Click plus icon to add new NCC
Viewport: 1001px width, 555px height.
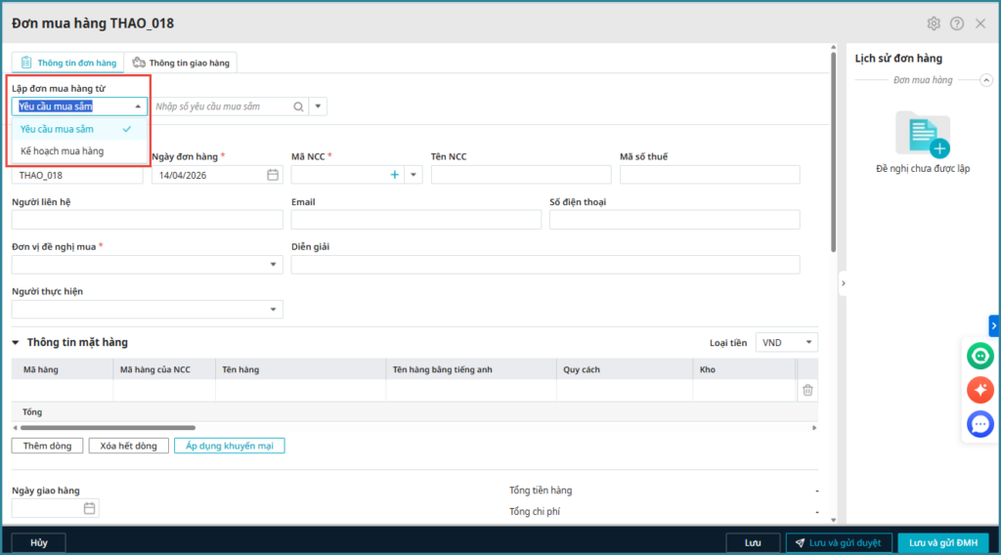395,175
